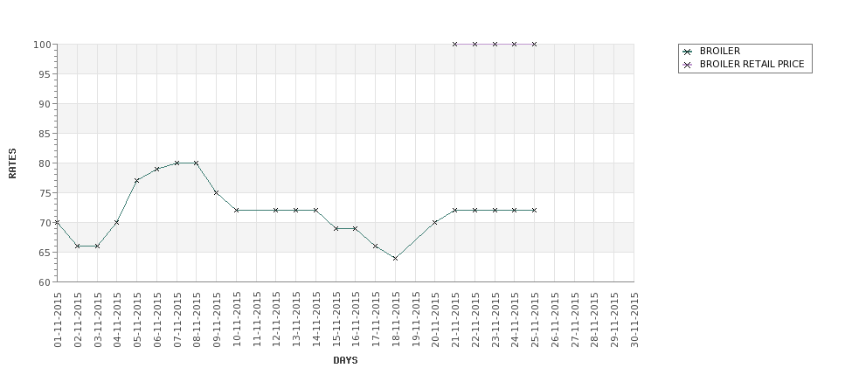Select the BROILER data point on 08-11-2015
Screen dimensions: 852x375
(x=196, y=163)
